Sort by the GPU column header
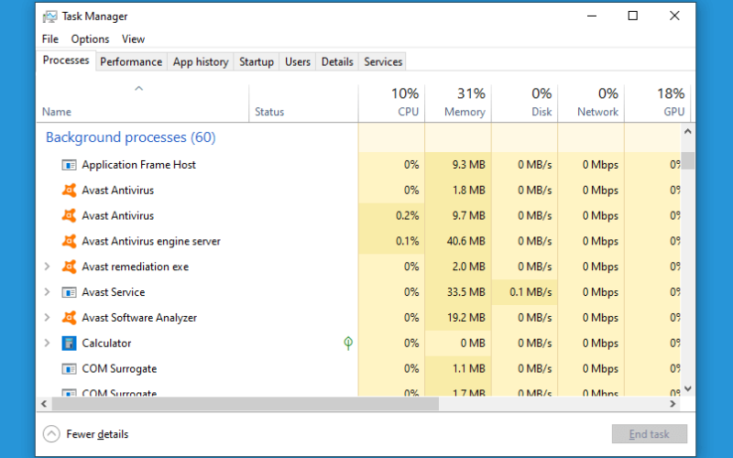The width and height of the screenshot is (733, 458). (657, 104)
